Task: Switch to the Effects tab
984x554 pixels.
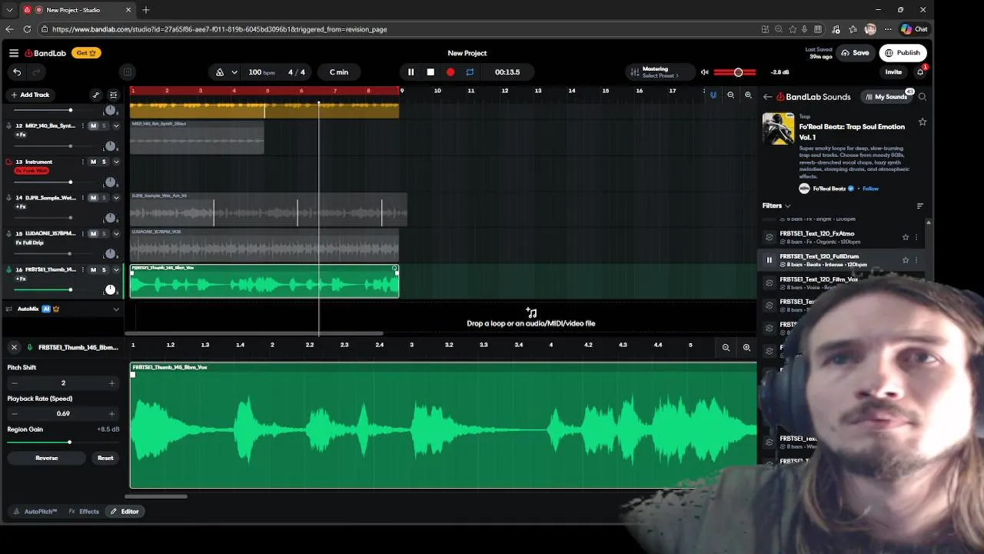Action: (84, 512)
